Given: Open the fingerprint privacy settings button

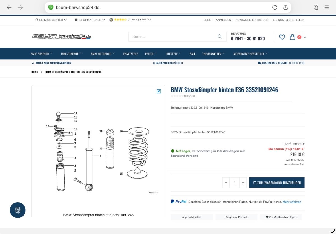Looking at the screenshot, I should (x=18, y=210).
